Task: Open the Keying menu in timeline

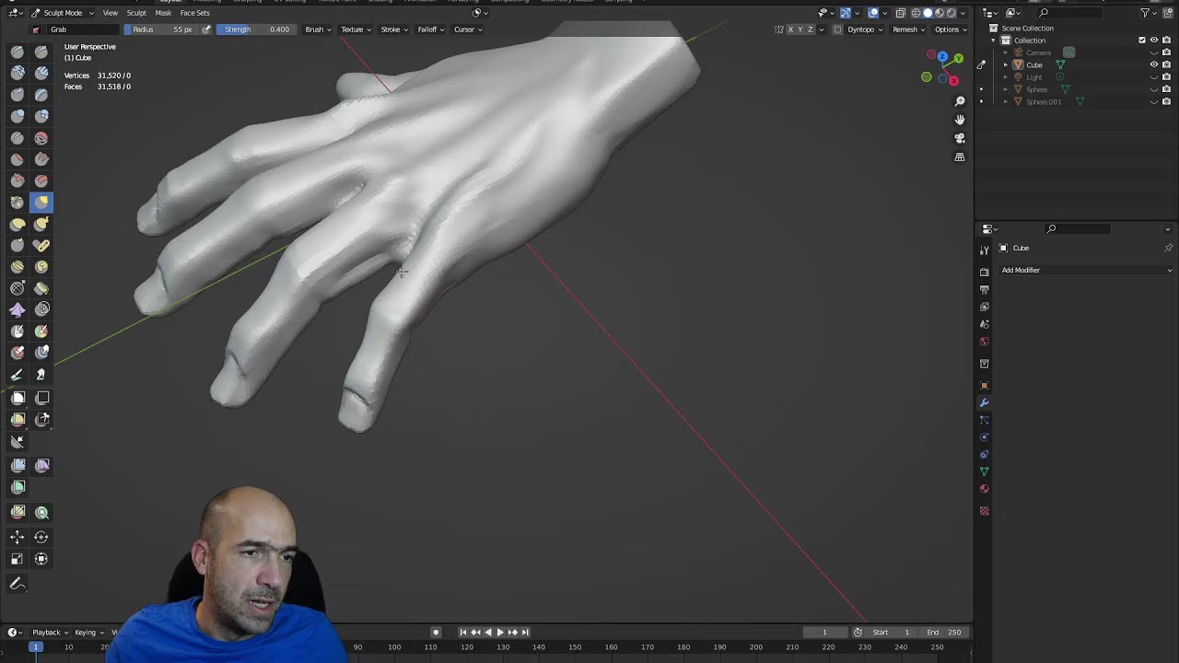Action: (x=88, y=633)
